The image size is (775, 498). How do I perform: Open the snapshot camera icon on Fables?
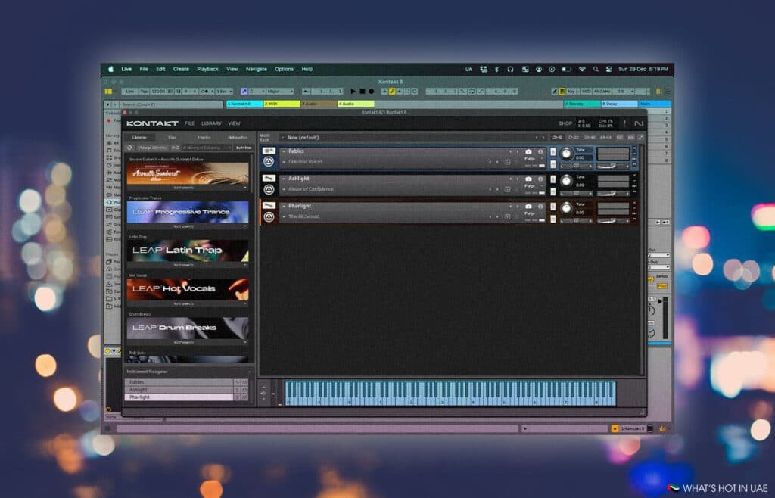coord(529,151)
